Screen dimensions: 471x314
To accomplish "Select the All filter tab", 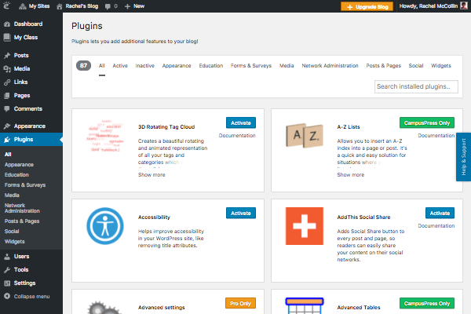I will coord(102,66).
